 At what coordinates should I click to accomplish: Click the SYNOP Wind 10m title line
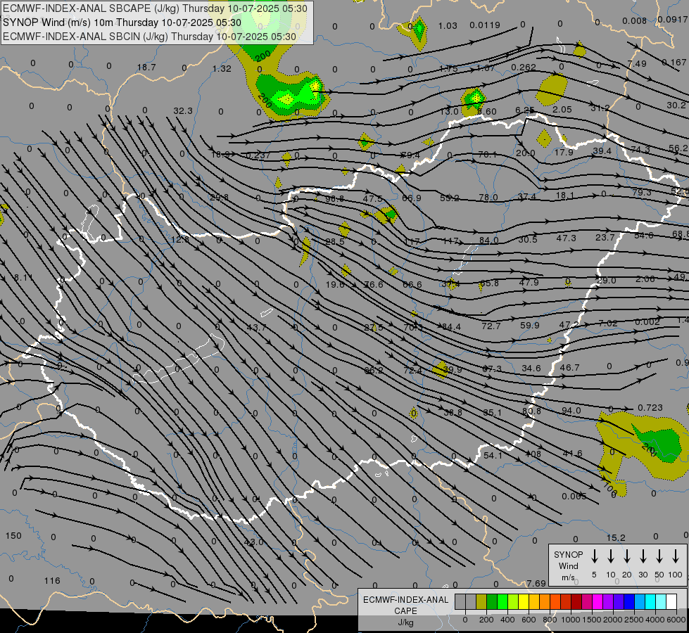click(x=122, y=23)
